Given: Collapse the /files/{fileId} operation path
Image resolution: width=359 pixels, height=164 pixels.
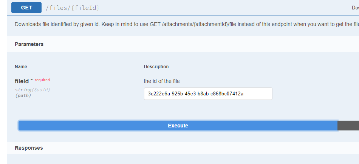Looking at the screenshot, I should coord(73,8).
